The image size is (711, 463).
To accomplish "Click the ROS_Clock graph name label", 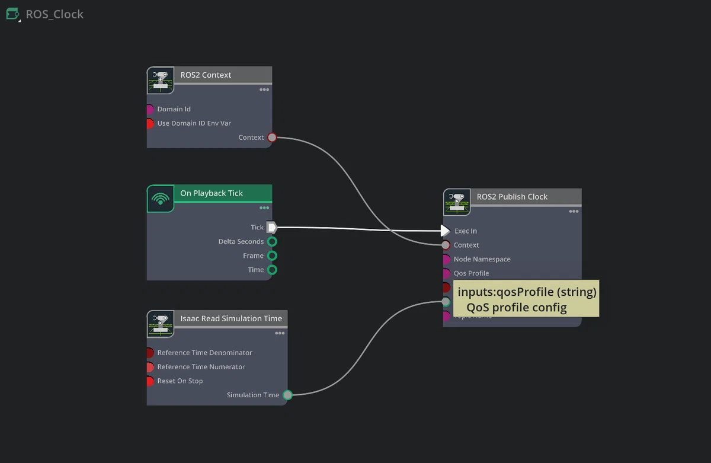I will [x=55, y=14].
